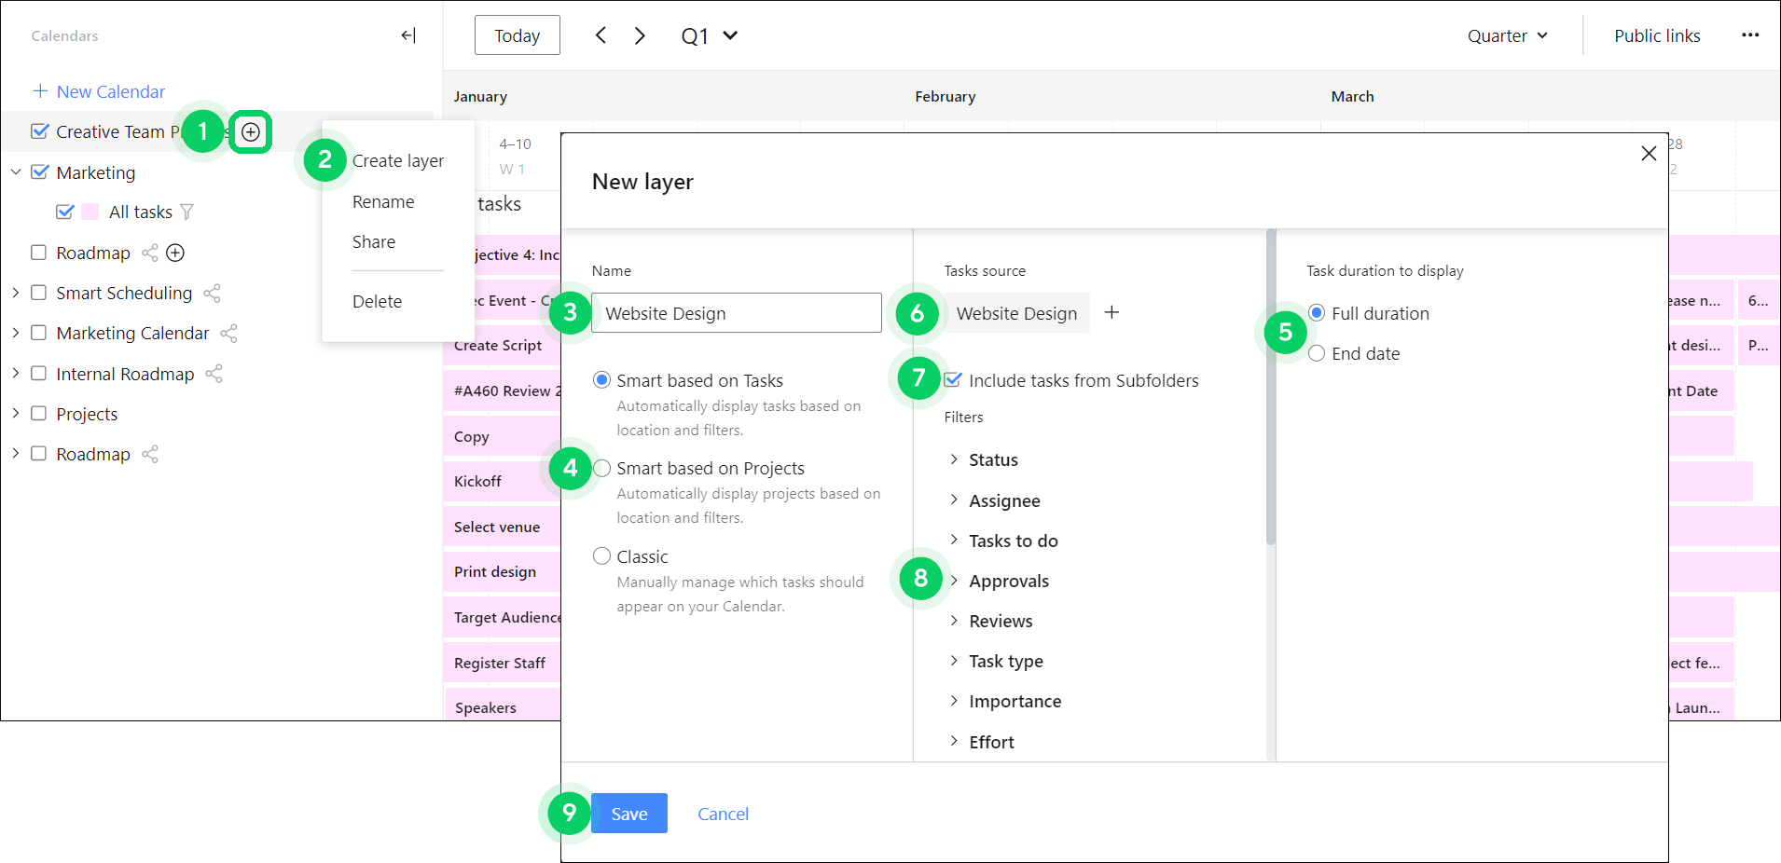Select Smart based on Projects option
This screenshot has height=863, width=1781.
click(602, 468)
